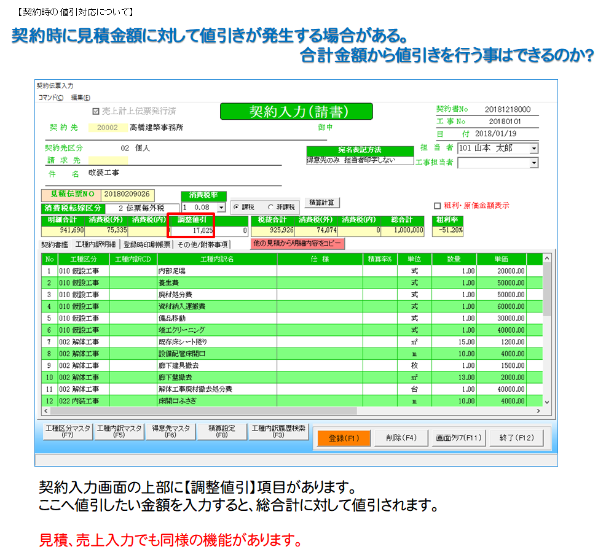Enable 粗利・原価金額表示 checkbox

[438, 206]
